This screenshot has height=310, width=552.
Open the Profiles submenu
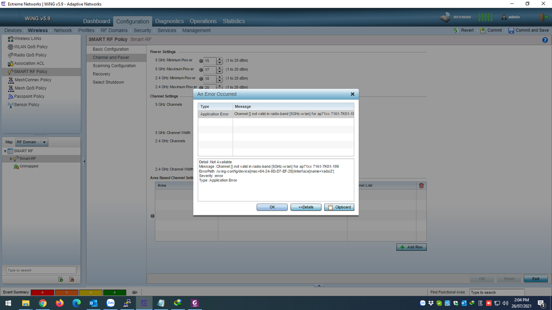86,30
